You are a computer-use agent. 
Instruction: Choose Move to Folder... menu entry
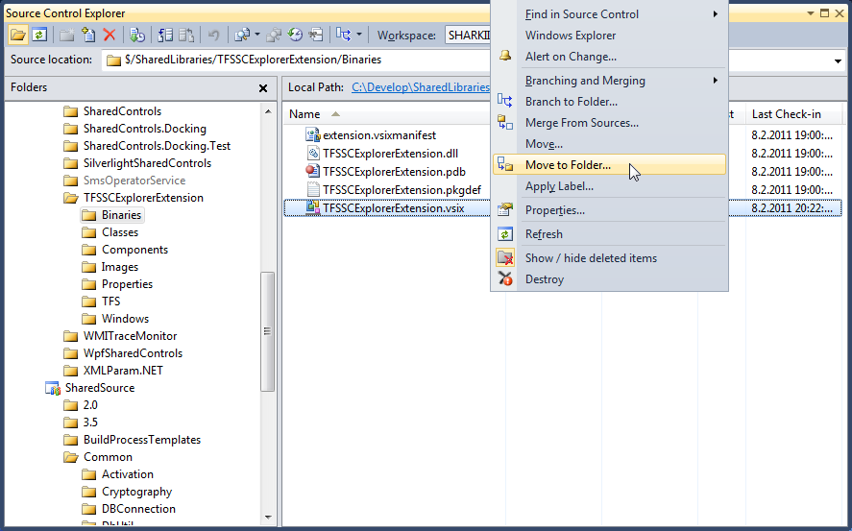pyautogui.click(x=567, y=165)
